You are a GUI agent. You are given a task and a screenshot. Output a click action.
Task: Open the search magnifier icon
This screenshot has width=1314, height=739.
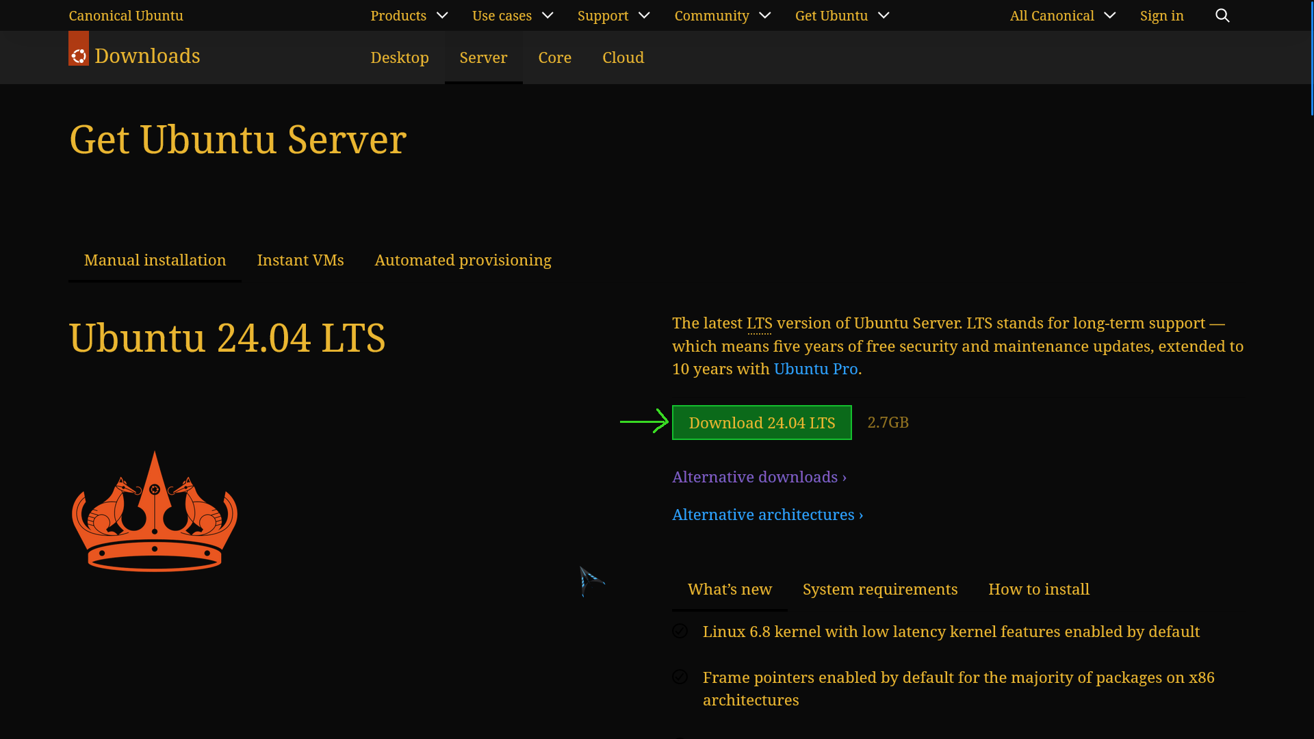click(x=1222, y=15)
